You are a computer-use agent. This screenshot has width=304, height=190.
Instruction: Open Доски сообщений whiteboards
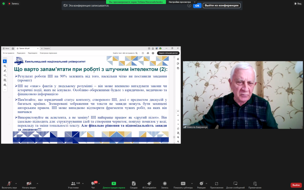(235, 185)
